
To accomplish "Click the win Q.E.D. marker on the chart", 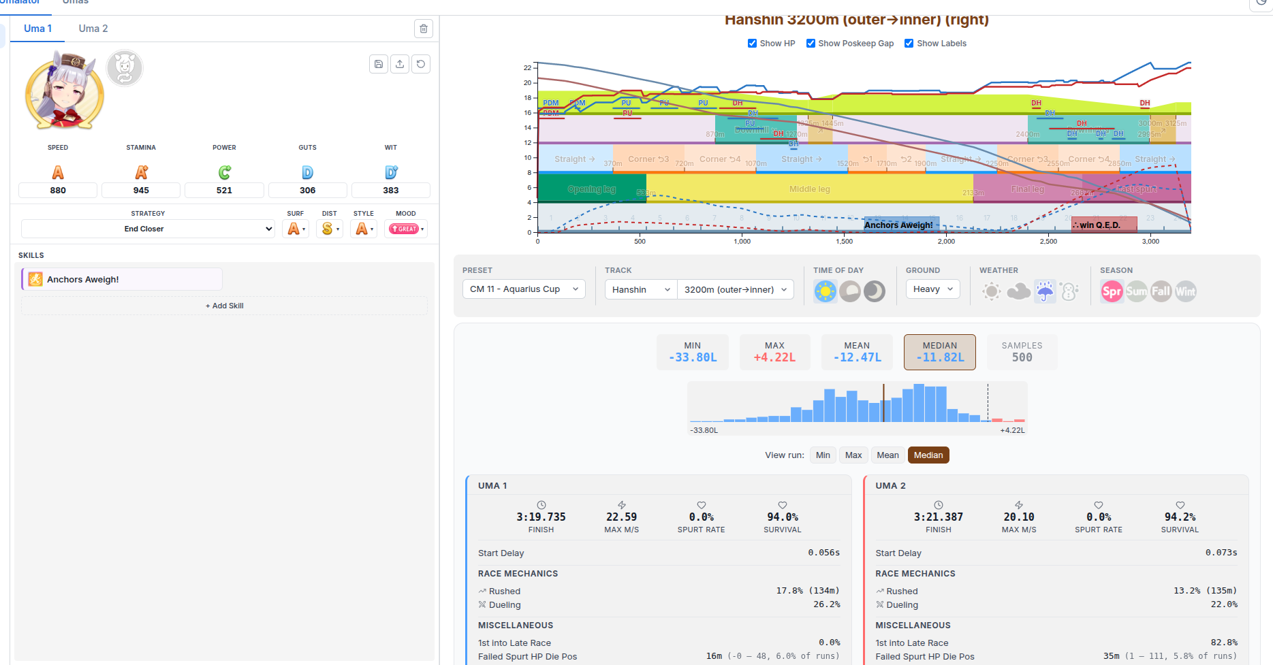I will click(1103, 225).
